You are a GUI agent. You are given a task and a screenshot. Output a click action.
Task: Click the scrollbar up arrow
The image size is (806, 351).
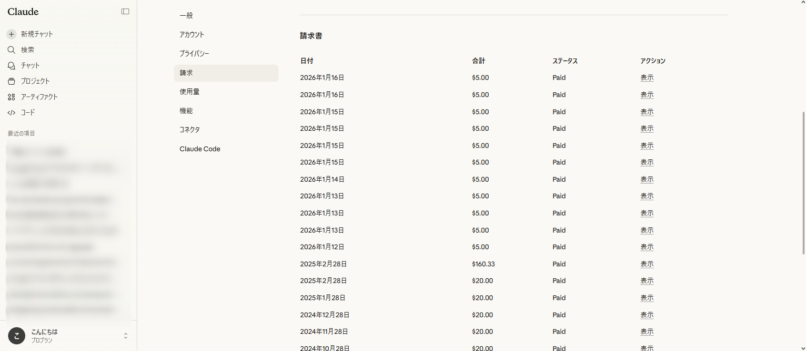coord(803,2)
